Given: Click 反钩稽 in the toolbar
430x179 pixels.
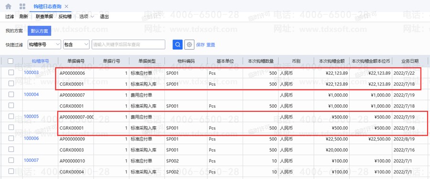Looking at the screenshot, I should tap(65, 17).
